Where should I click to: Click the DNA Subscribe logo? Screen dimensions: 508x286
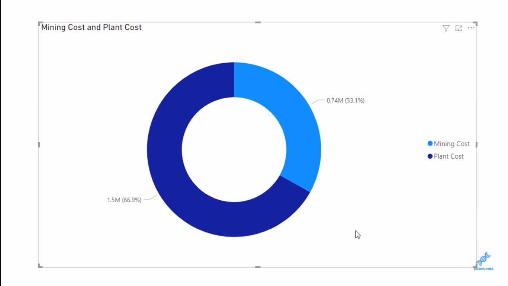click(x=483, y=261)
